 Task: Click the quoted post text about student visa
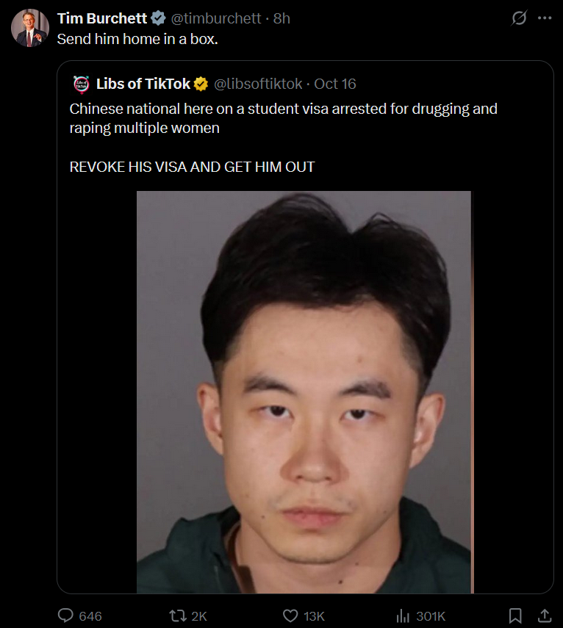(x=283, y=118)
